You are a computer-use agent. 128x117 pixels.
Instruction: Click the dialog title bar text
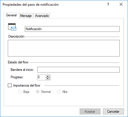click(31, 5)
